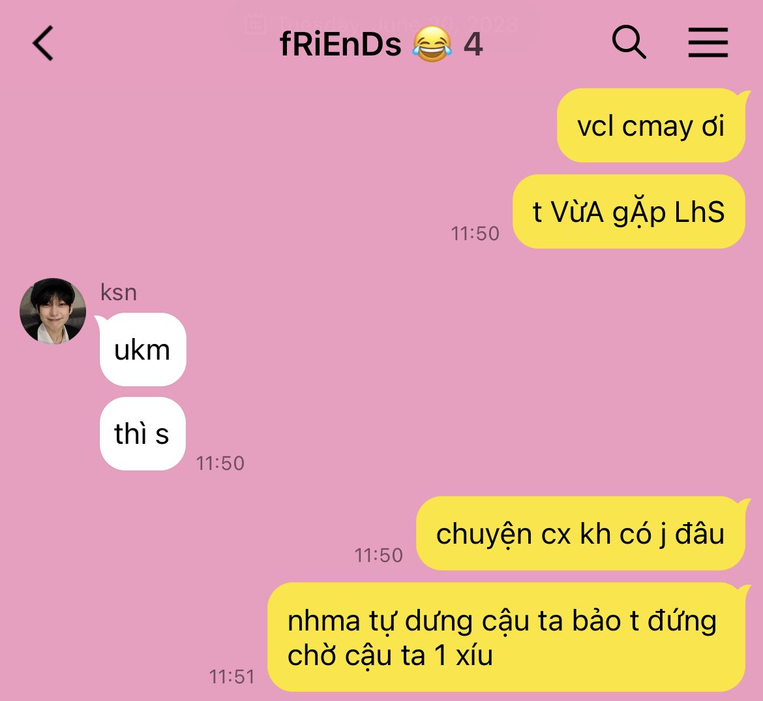Tap the "ukm" message bubble
Image resolution: width=763 pixels, height=701 pixels.
[x=143, y=350]
